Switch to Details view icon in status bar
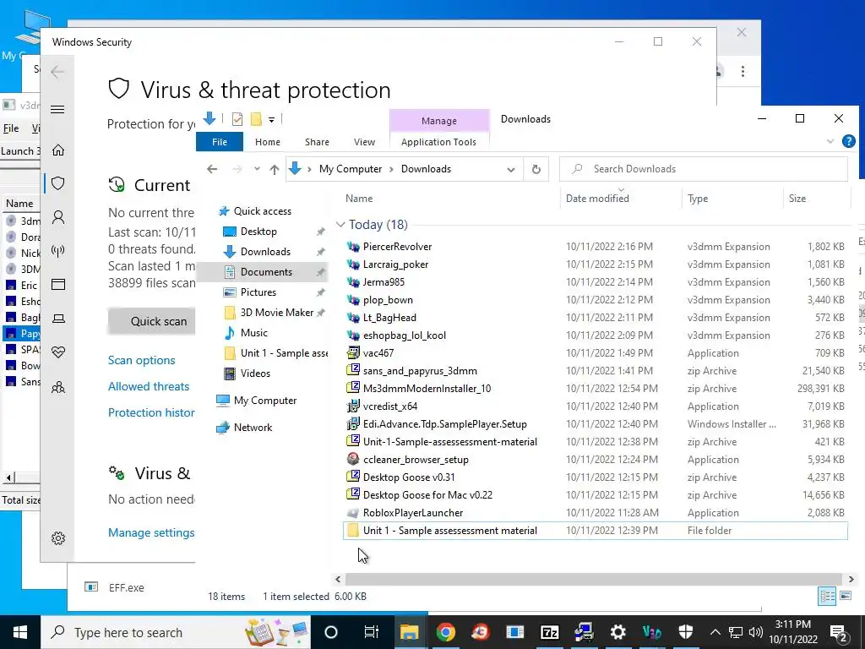The height and width of the screenshot is (649, 865). (x=826, y=596)
